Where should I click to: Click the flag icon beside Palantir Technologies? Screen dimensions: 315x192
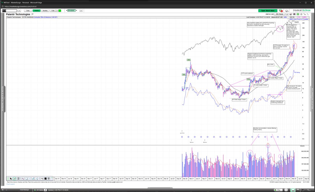coord(32,14)
